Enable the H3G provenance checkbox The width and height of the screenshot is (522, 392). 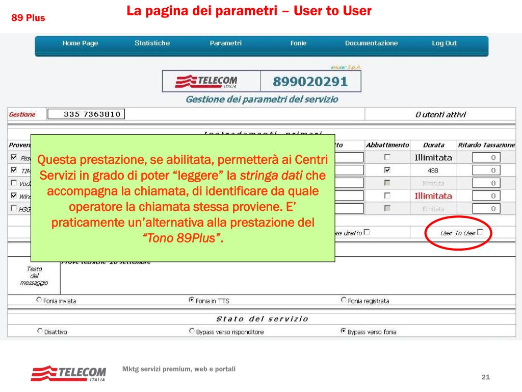coord(14,208)
